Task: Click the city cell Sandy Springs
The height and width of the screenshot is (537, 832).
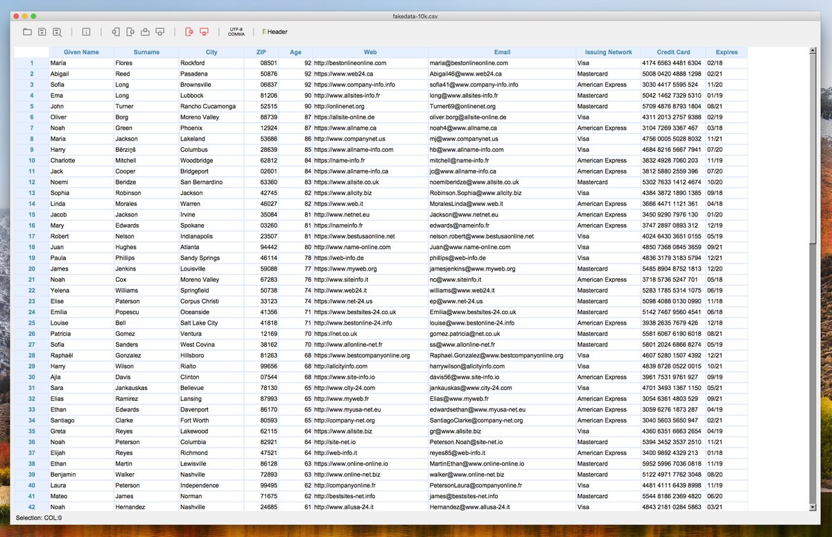Action: tap(211, 258)
